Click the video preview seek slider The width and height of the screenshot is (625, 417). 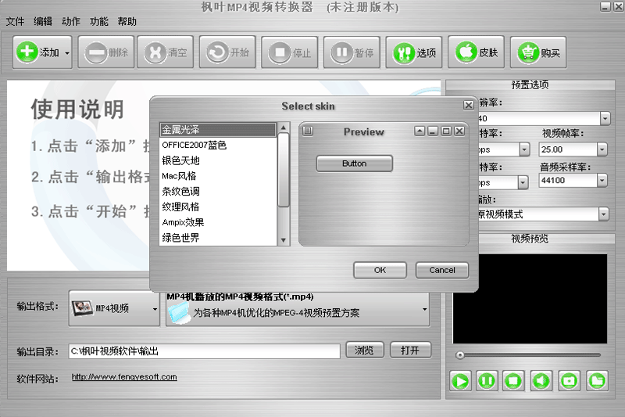(x=529, y=354)
